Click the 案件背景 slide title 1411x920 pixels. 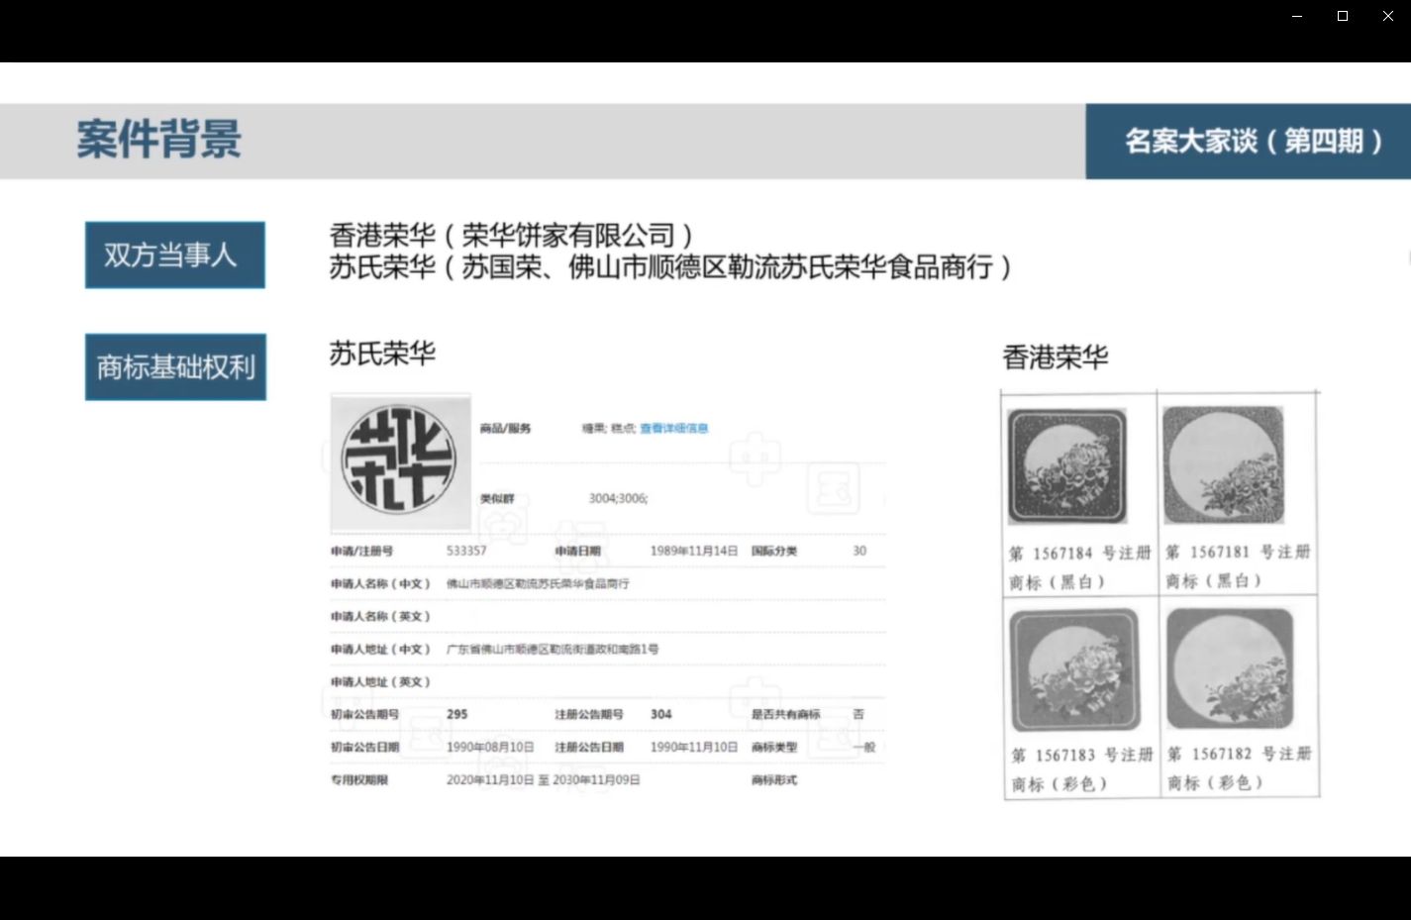coord(159,140)
